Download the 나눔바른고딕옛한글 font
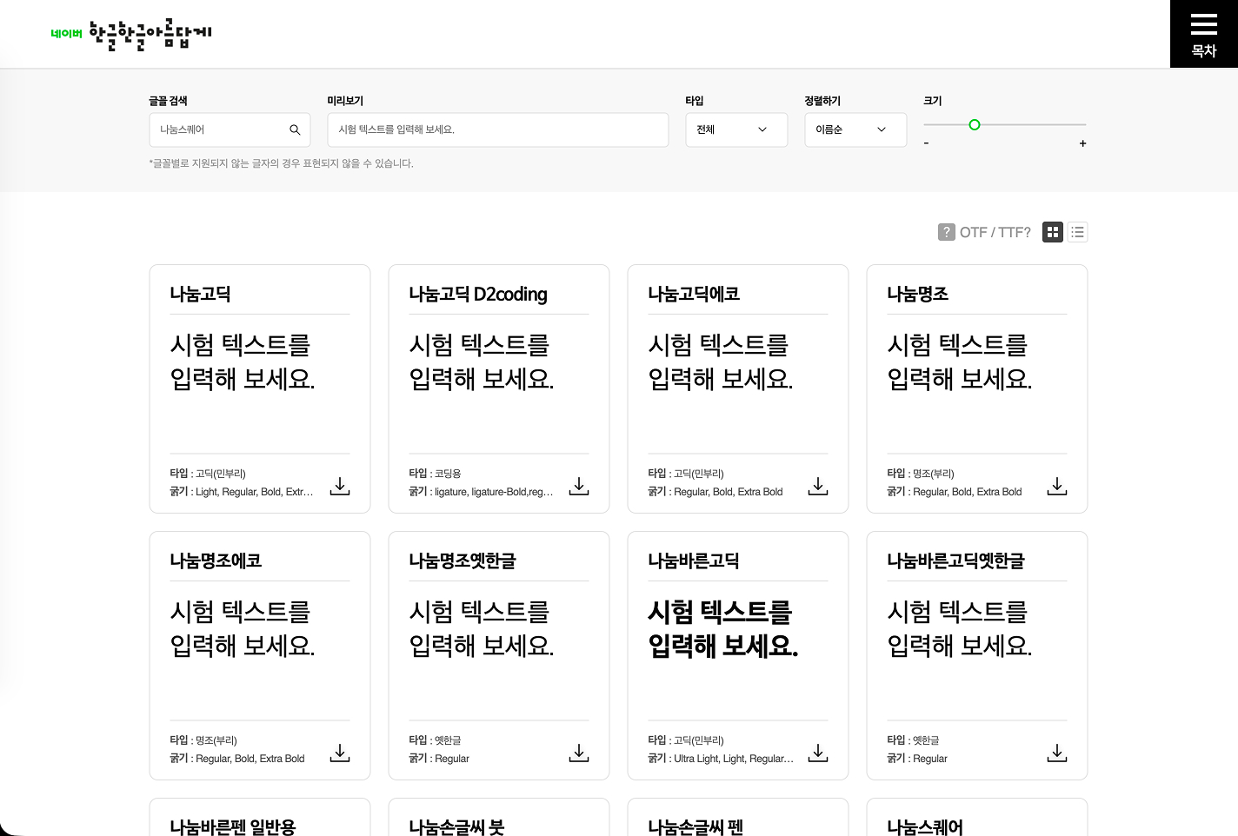The image size is (1238, 836). coord(1057,753)
